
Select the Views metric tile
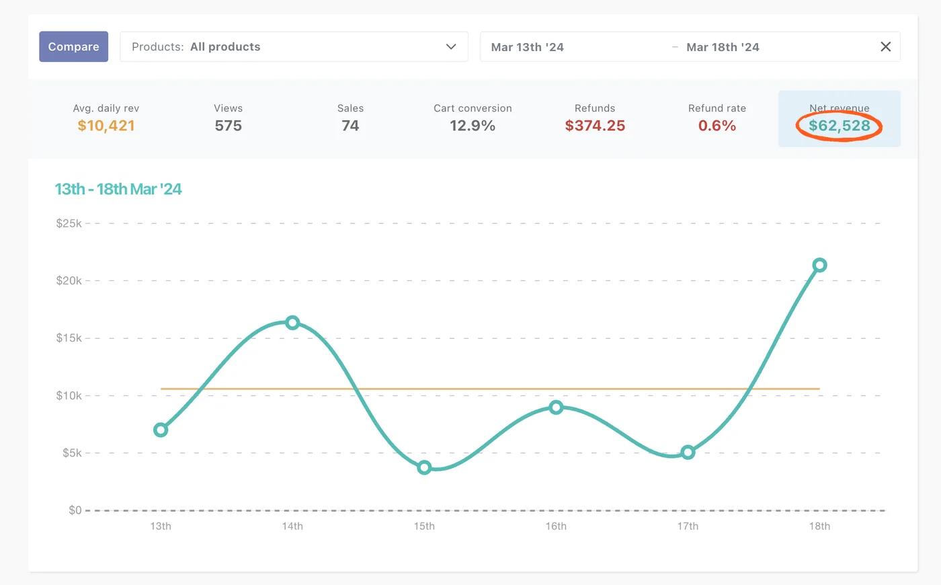click(x=229, y=118)
